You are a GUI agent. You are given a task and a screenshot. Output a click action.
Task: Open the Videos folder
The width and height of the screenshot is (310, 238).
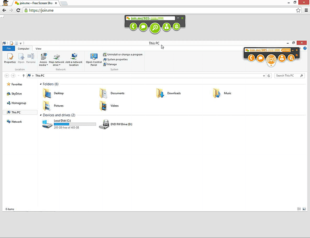click(x=109, y=106)
